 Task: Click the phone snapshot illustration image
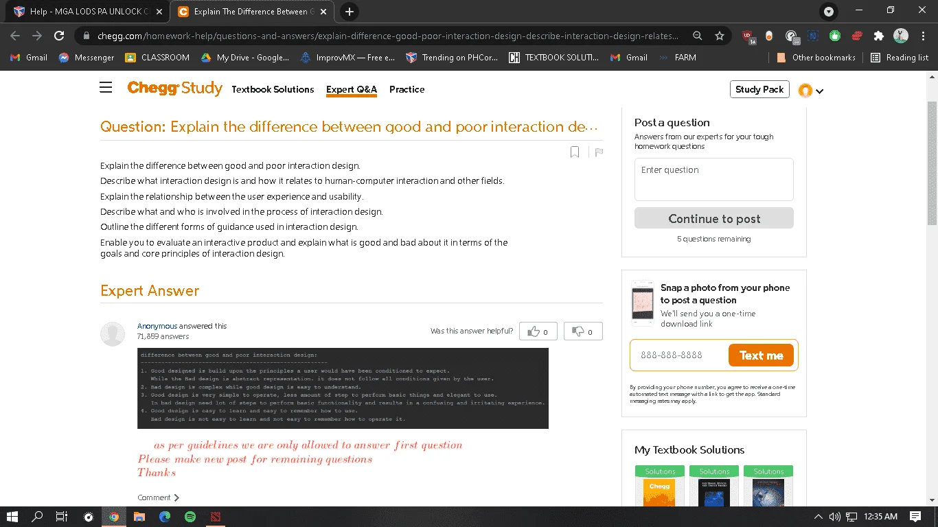(643, 303)
